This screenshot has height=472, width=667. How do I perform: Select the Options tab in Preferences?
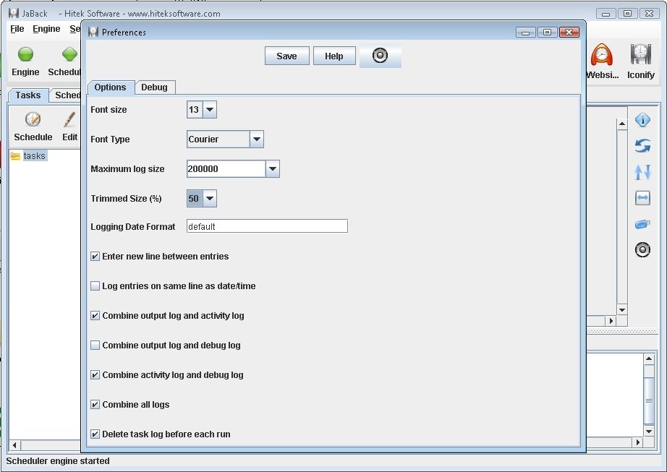click(x=110, y=87)
